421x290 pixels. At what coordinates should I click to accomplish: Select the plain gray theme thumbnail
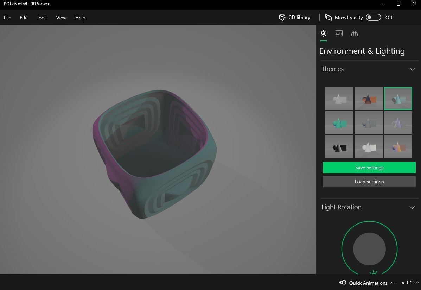(339, 99)
